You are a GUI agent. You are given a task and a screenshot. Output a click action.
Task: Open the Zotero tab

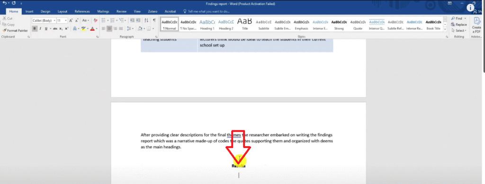153,11
